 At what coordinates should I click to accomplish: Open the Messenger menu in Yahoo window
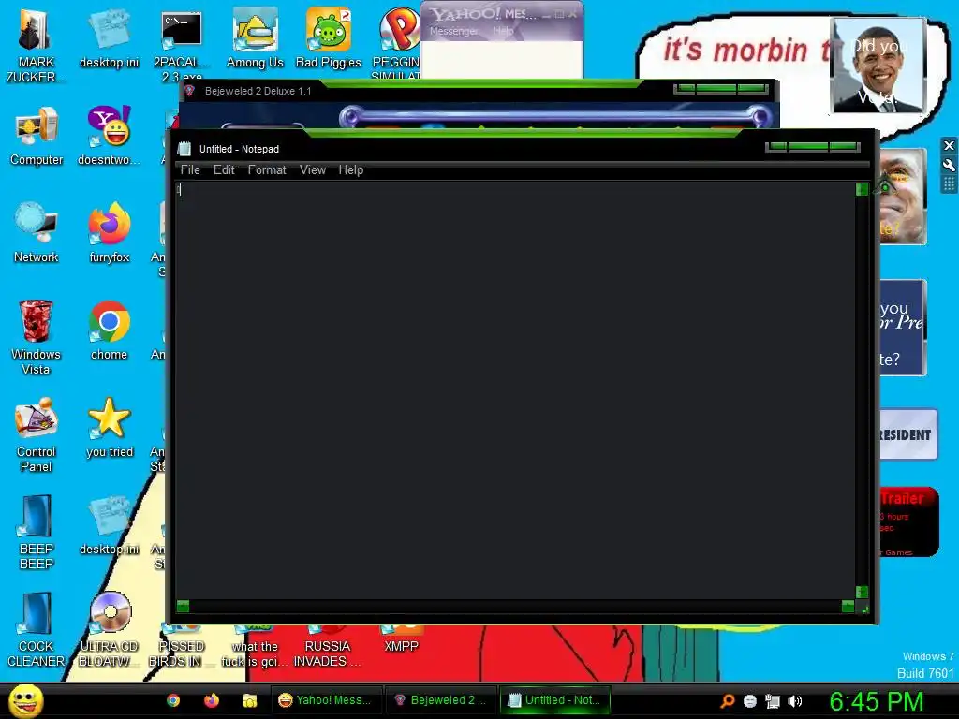454,31
